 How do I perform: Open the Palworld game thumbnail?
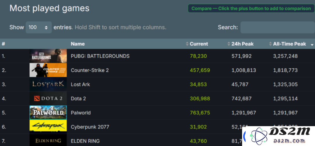[48, 113]
